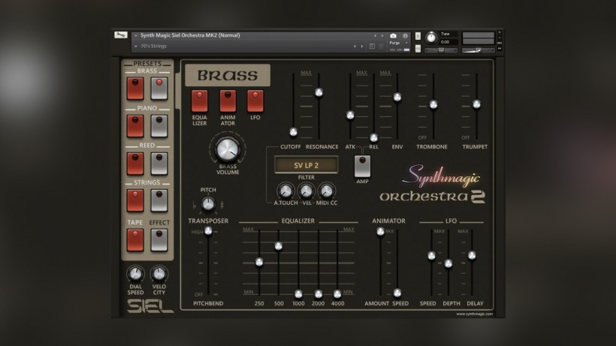
Task: Click the Pitch knob above Transposer
Action: [208, 204]
